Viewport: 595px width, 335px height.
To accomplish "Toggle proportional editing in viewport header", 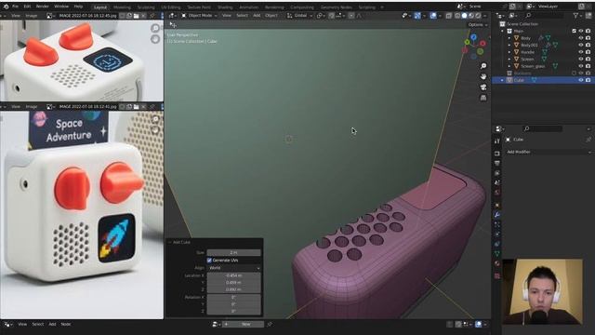I will (351, 16).
